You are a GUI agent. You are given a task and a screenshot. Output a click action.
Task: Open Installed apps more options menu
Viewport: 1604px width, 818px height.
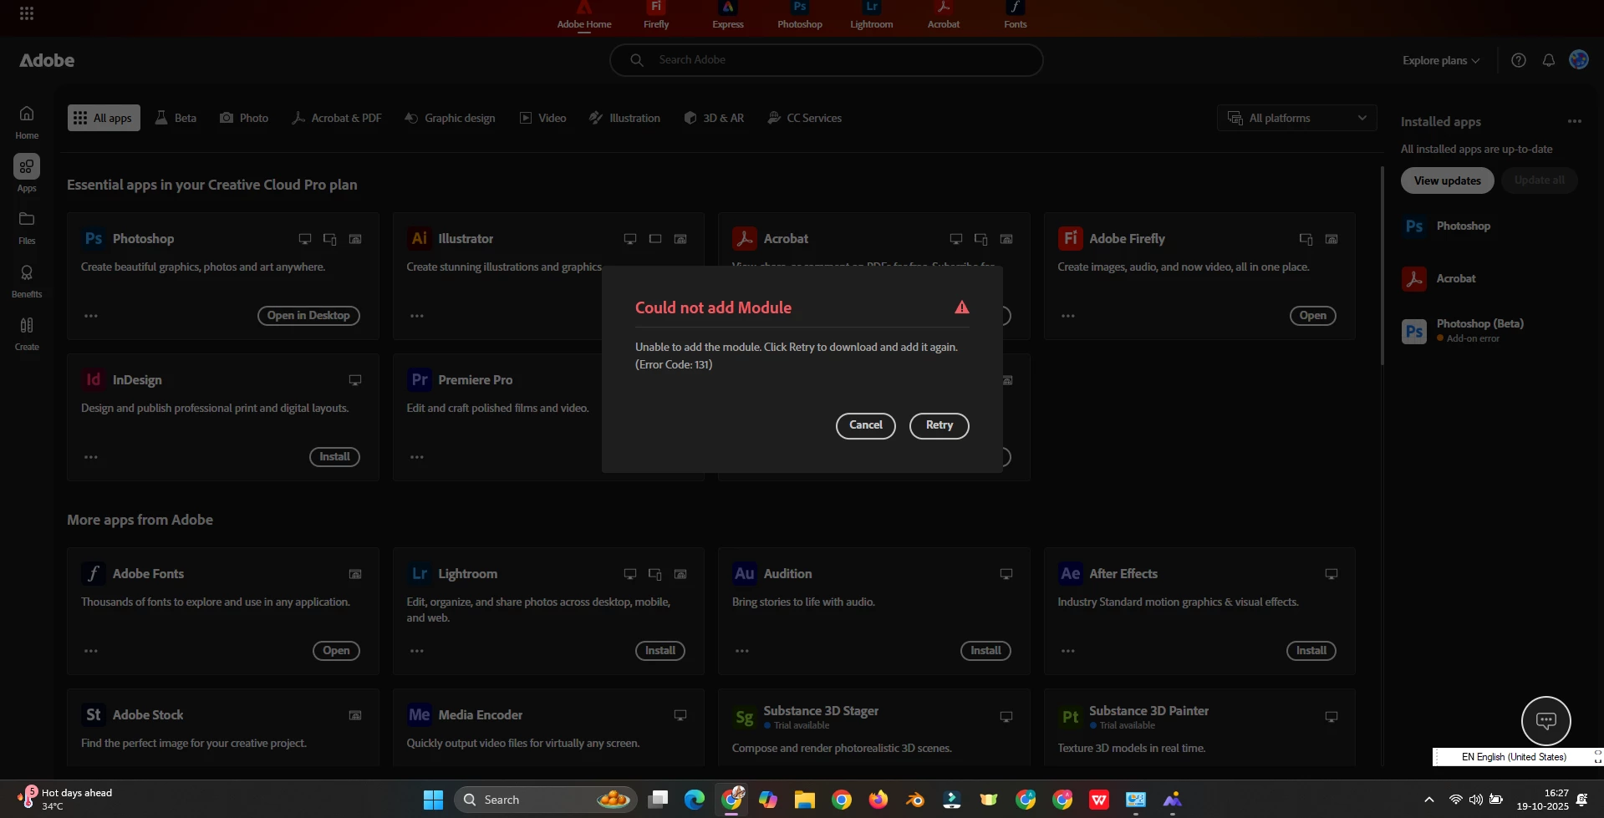click(1575, 121)
